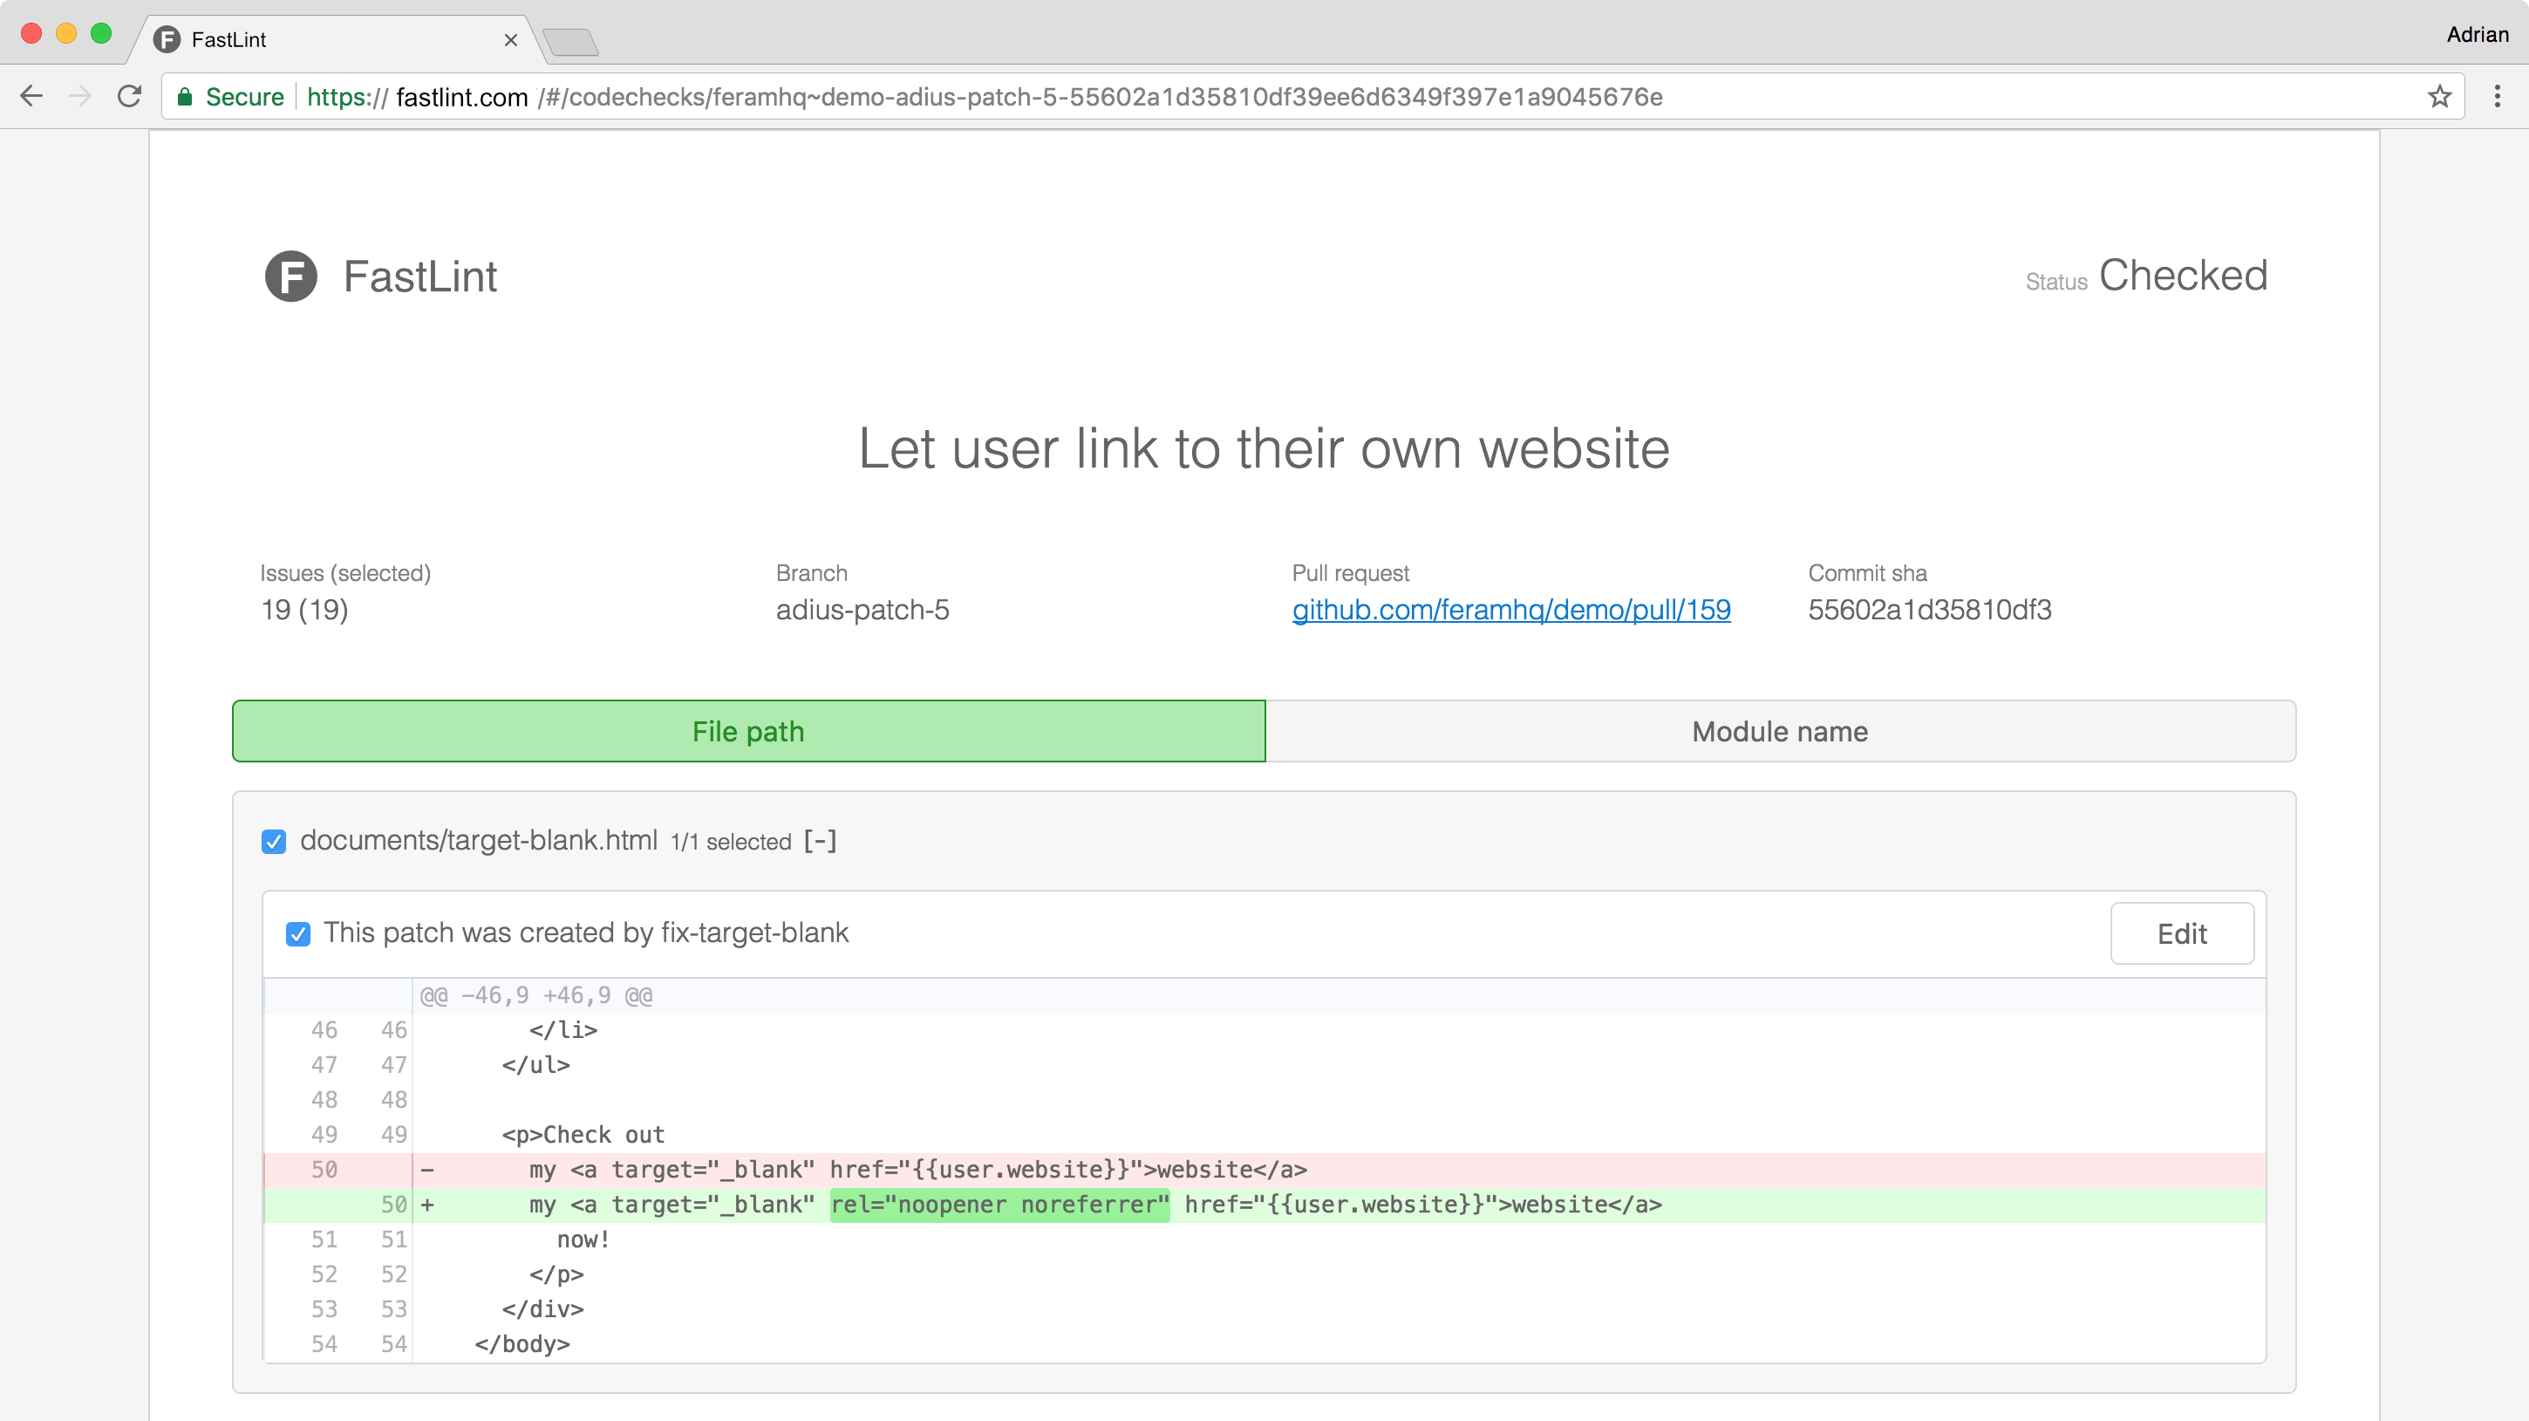This screenshot has width=2529, height=1421.
Task: Collapse the target-blank.html file section with [-]
Action: tap(820, 841)
